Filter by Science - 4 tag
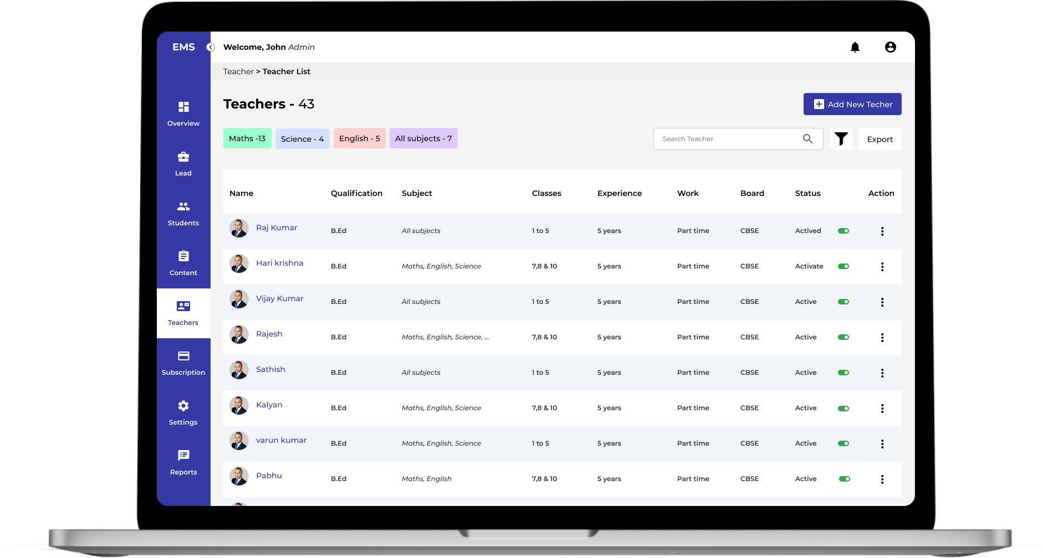The width and height of the screenshot is (1043, 558). (303, 138)
